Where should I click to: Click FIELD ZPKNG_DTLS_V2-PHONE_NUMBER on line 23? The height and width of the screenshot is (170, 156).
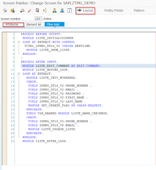pyautogui.click(x=60, y=122)
